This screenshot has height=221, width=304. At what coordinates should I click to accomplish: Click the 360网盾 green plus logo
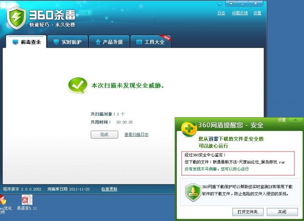pyautogui.click(x=188, y=129)
